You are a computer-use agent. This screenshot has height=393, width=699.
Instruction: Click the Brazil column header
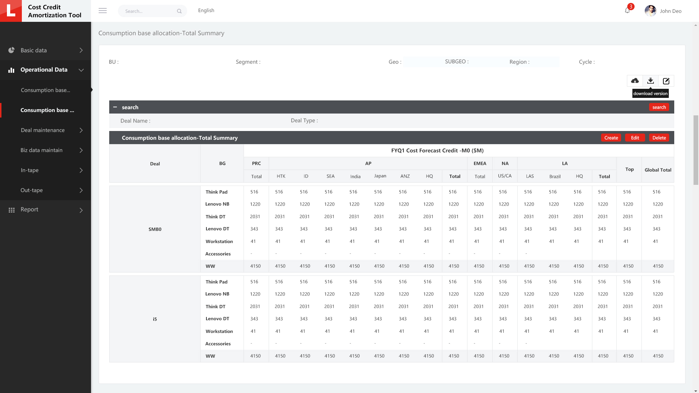pyautogui.click(x=555, y=176)
